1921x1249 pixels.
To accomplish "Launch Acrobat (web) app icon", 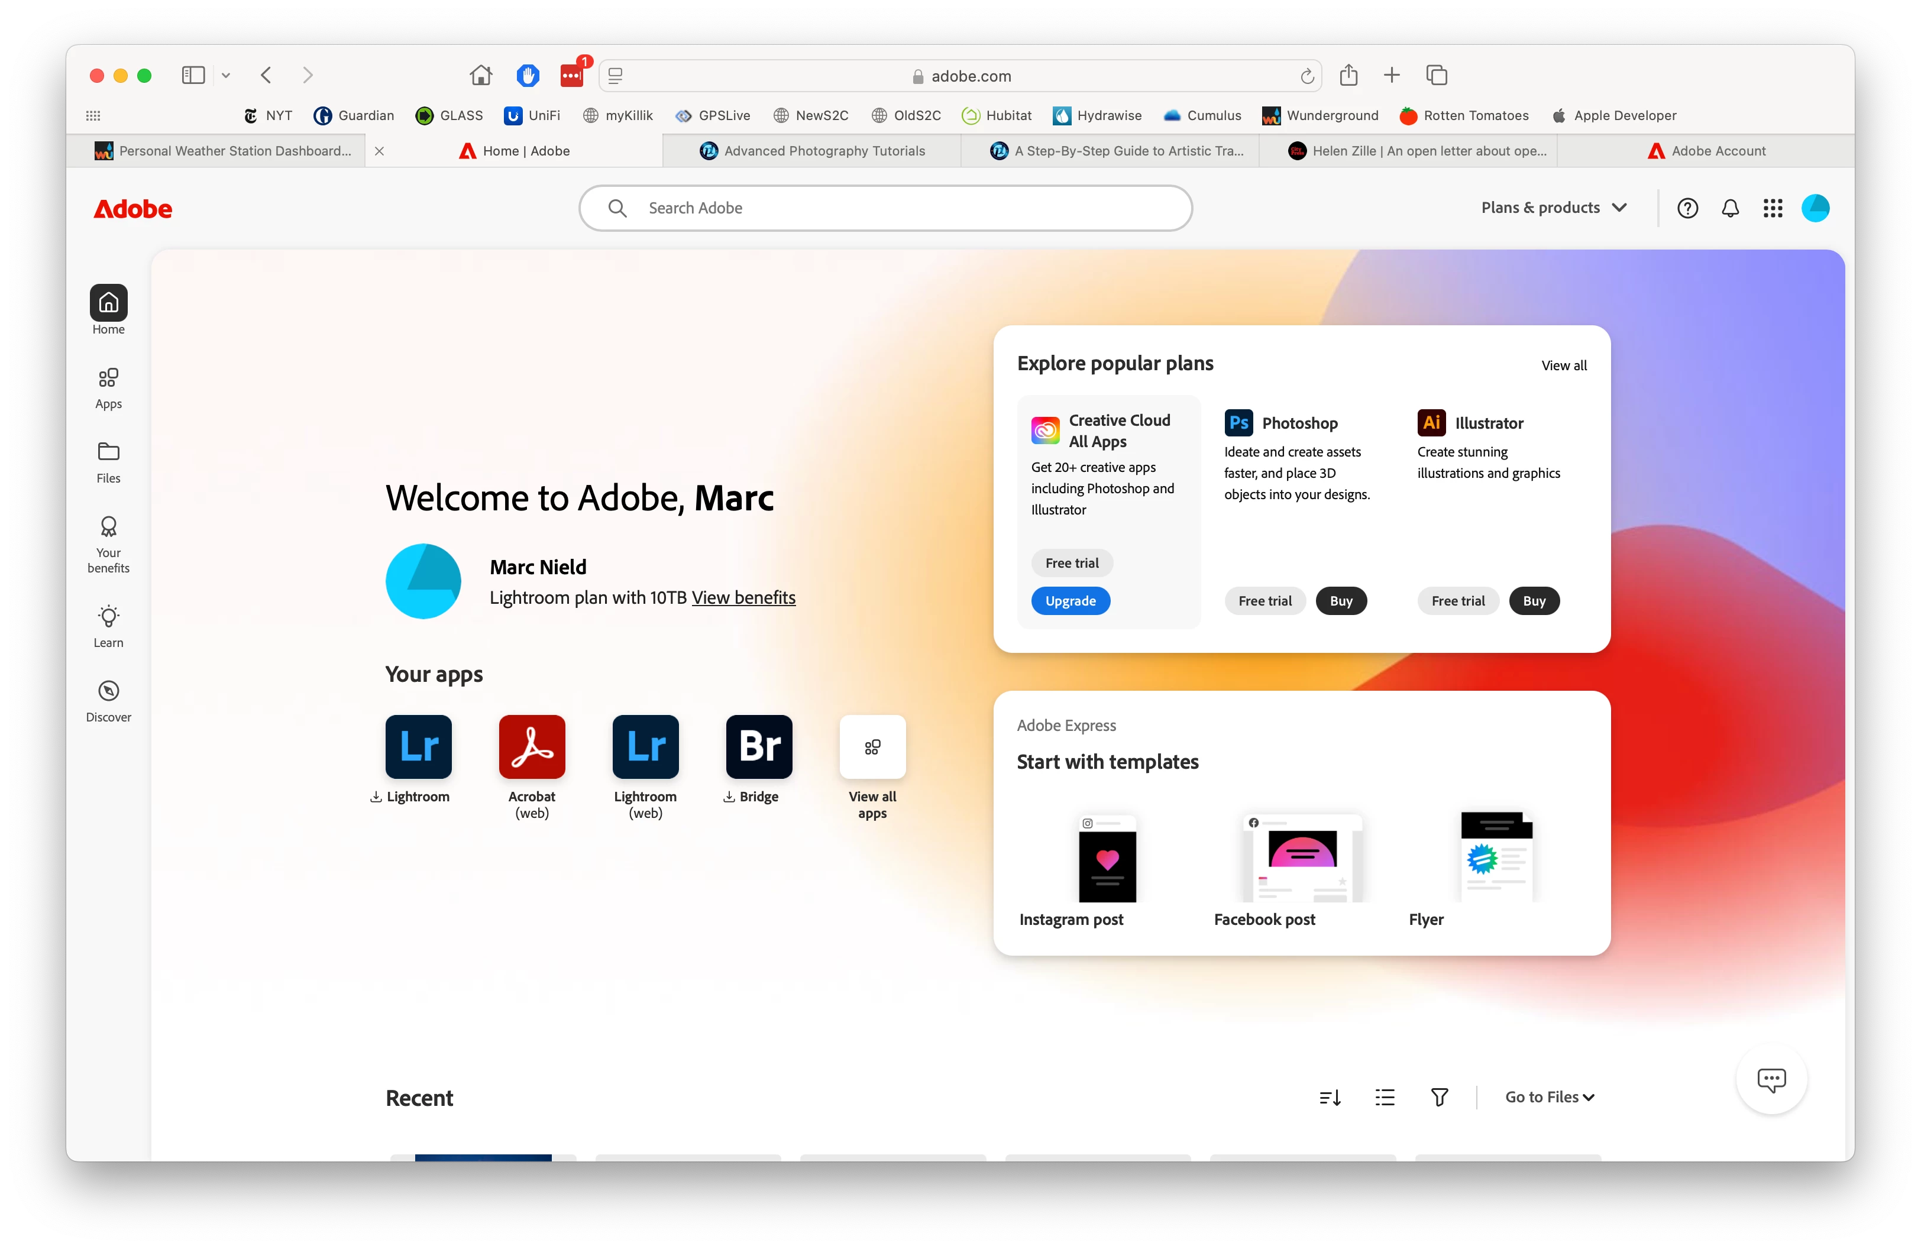I will tap(531, 746).
